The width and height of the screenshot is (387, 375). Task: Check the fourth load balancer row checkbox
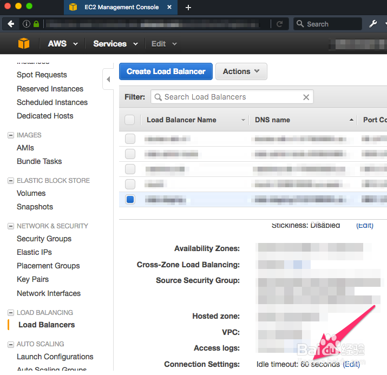point(130,184)
